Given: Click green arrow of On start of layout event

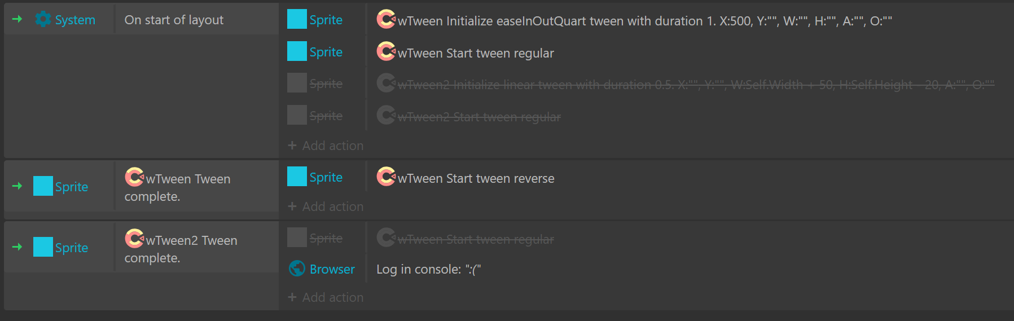Looking at the screenshot, I should pos(17,19).
